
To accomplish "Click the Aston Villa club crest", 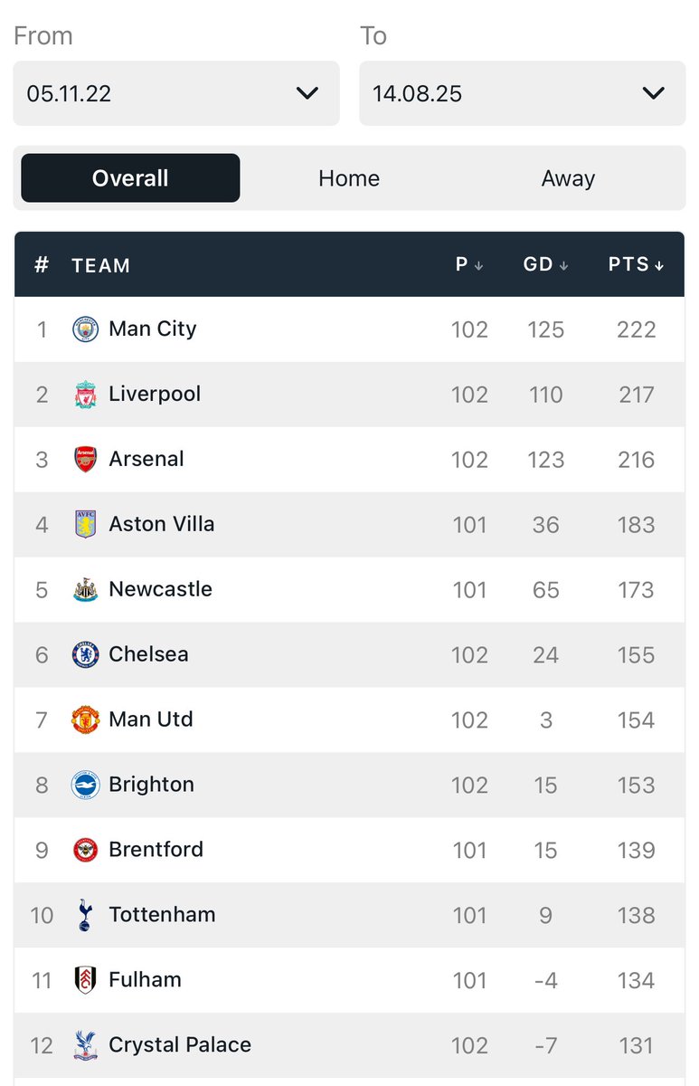I will (85, 524).
